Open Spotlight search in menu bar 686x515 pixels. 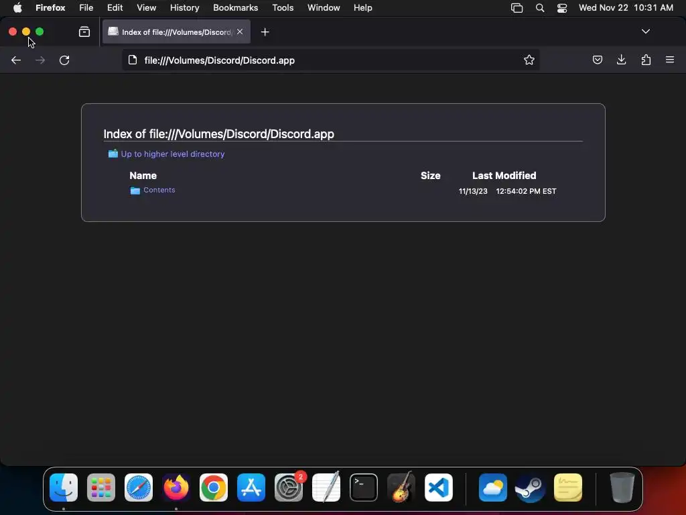pos(540,8)
